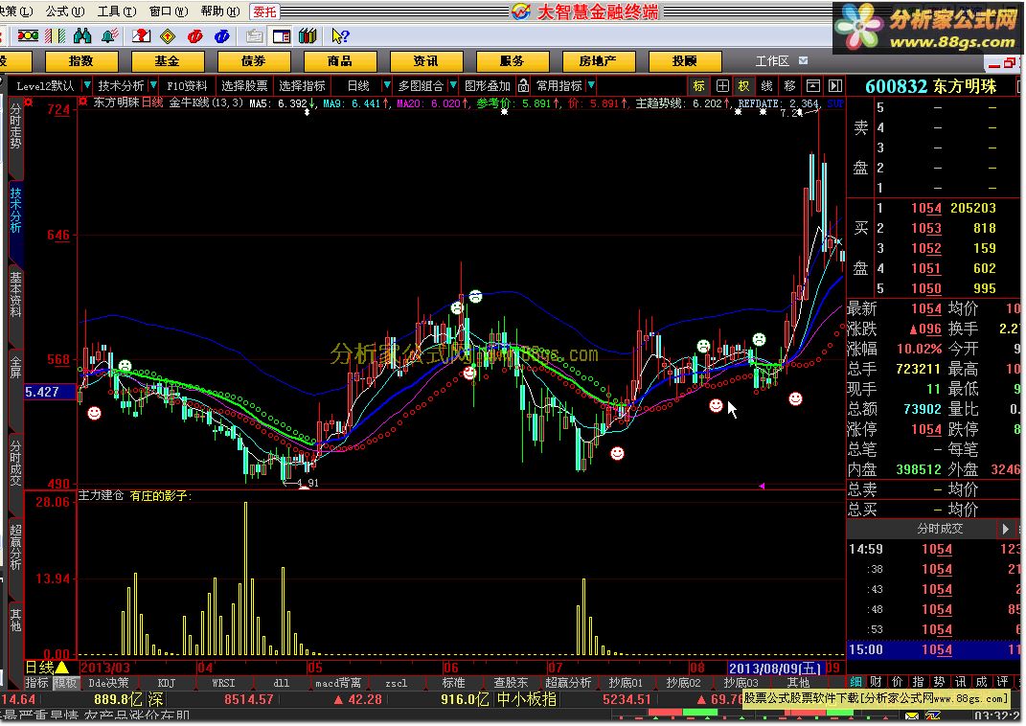Click the 2013/08/09(五) date marker
1026x726 pixels.
[775, 668]
